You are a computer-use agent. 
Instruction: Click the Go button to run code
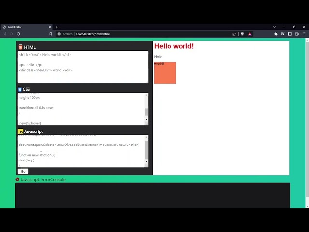[x=23, y=171]
